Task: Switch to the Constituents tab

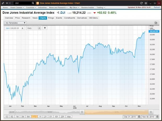Action: 70,18
